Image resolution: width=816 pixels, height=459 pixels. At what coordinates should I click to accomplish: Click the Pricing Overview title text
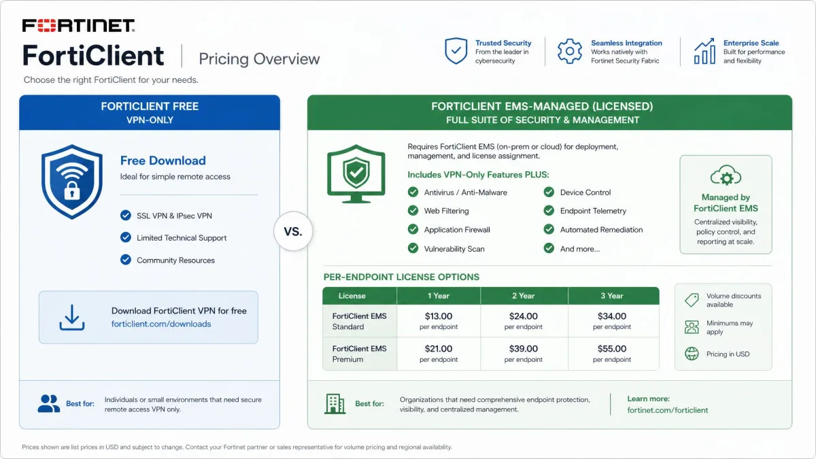[258, 58]
